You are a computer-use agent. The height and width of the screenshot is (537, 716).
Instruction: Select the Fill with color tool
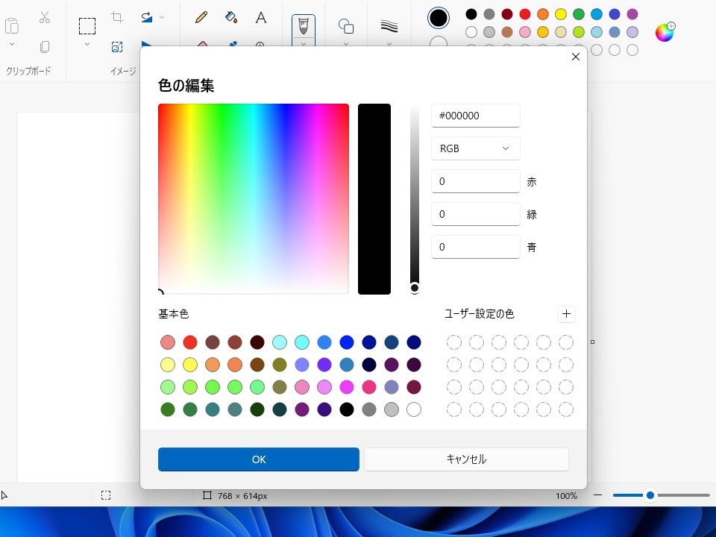[230, 17]
